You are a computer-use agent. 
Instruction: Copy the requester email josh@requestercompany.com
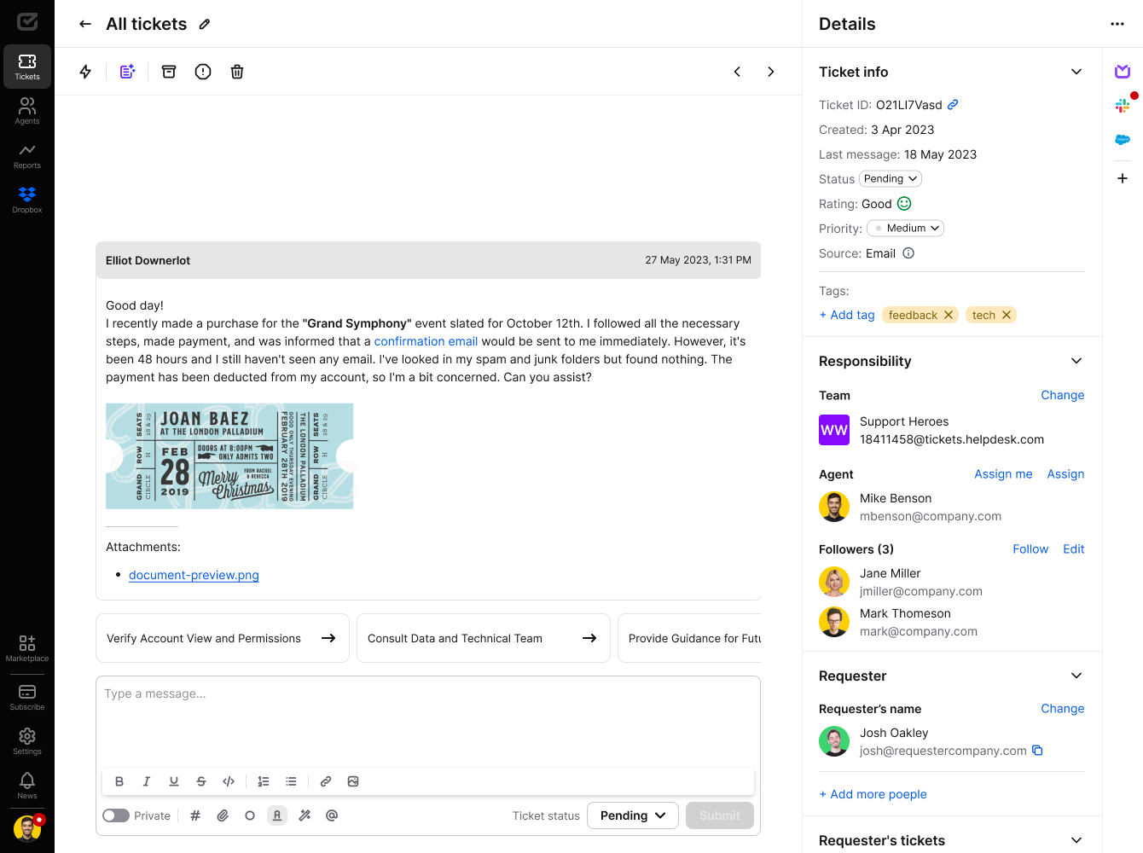click(x=1037, y=751)
